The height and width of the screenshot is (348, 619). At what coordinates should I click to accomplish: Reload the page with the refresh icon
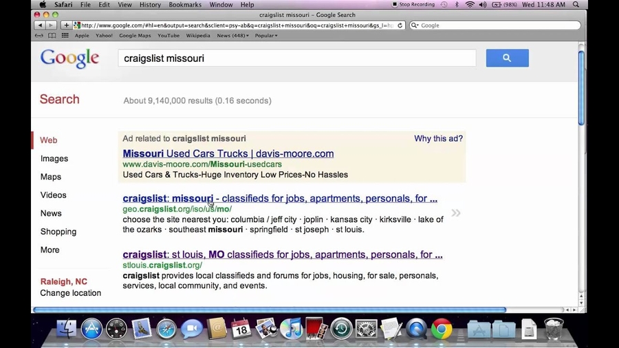400,25
